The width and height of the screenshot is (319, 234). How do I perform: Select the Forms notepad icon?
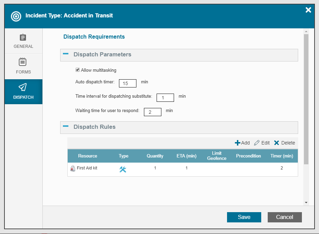23,62
